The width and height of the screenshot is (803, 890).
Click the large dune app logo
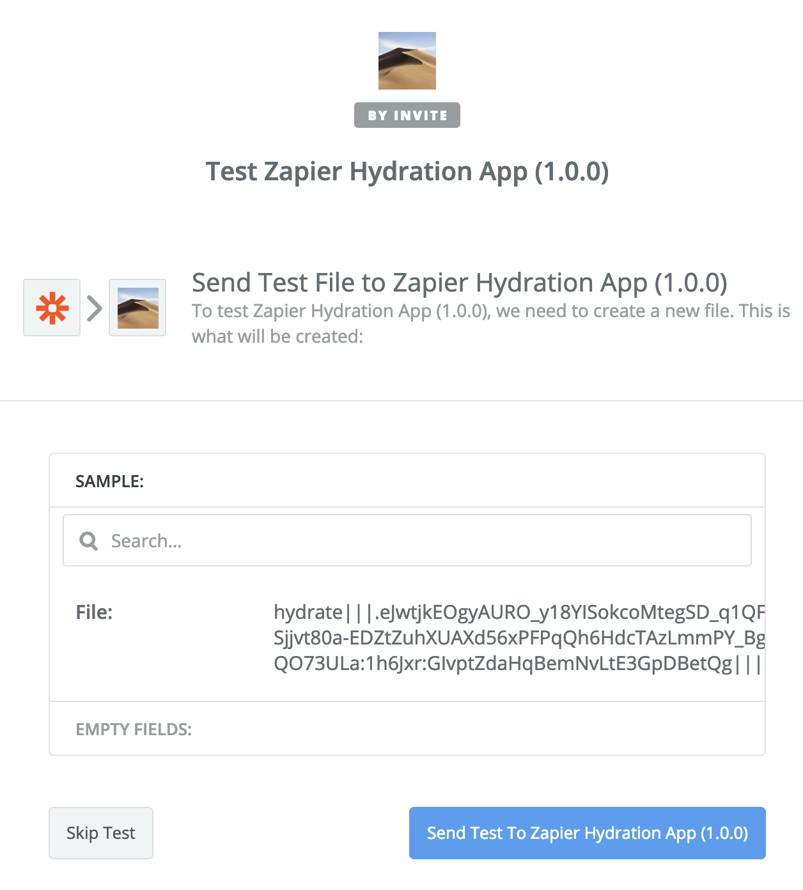407,61
